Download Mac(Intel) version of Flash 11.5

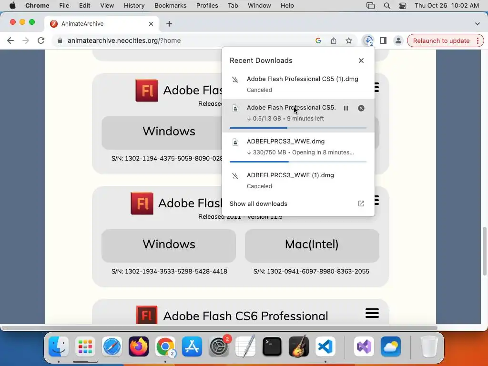tap(312, 245)
